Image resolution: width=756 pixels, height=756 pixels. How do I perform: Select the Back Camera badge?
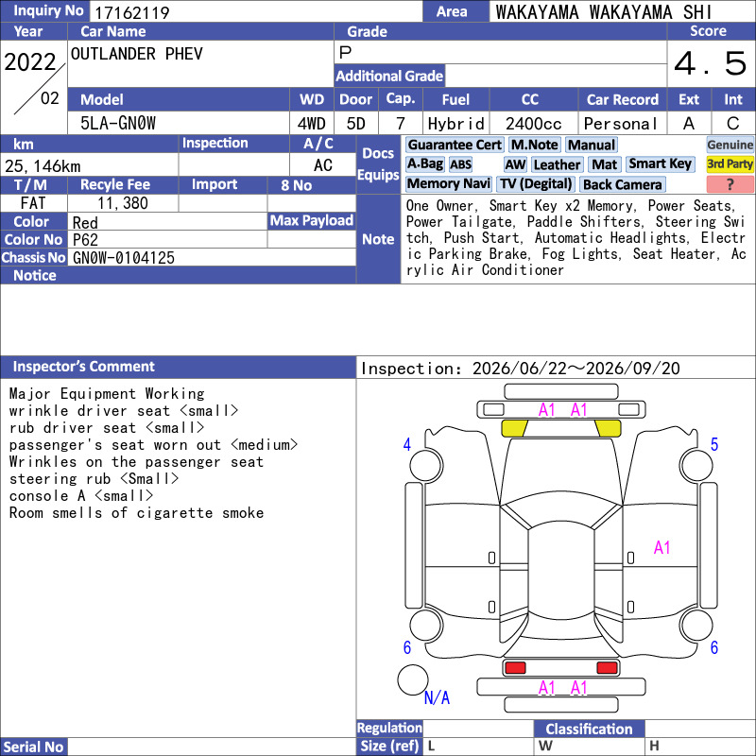pyautogui.click(x=622, y=184)
